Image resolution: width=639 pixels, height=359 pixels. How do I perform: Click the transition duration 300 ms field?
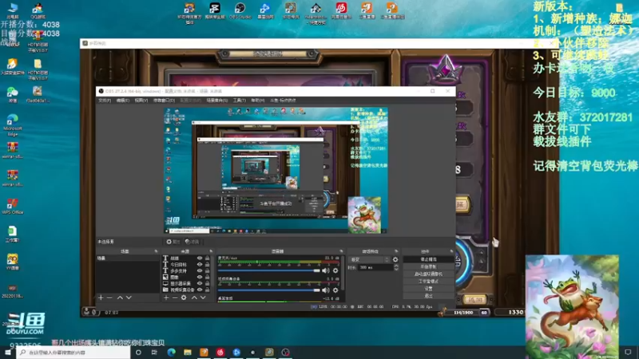pyautogui.click(x=375, y=267)
